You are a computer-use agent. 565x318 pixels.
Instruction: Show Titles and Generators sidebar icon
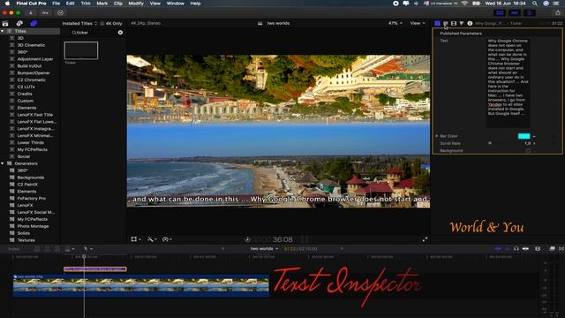click(x=34, y=24)
